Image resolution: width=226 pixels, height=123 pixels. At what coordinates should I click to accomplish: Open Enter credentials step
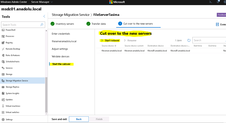61,34
